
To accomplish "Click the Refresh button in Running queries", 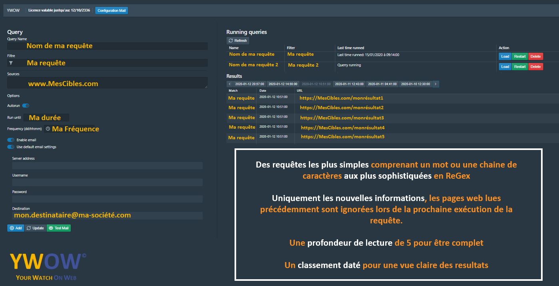I will click(x=238, y=41).
